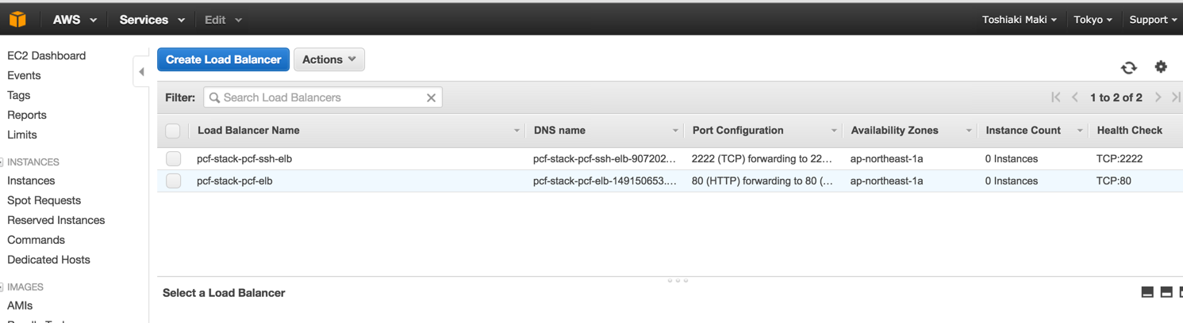Go to next page of results
The image size is (1183, 323).
click(1158, 97)
